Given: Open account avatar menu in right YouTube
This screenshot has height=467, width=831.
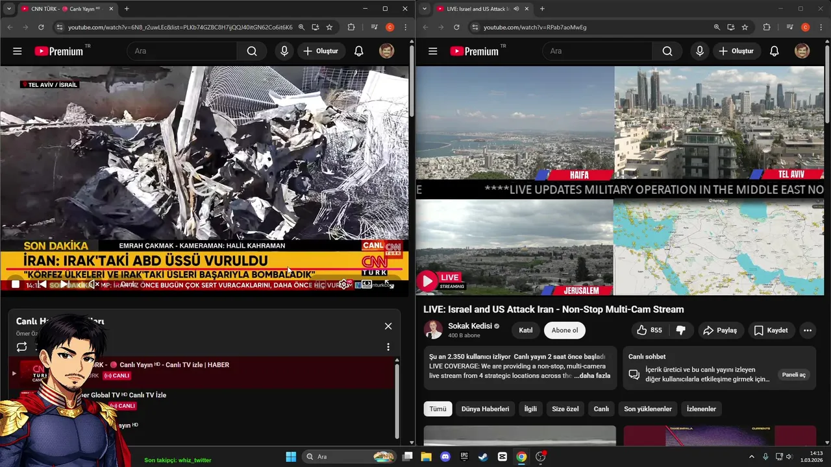Looking at the screenshot, I should 802,51.
